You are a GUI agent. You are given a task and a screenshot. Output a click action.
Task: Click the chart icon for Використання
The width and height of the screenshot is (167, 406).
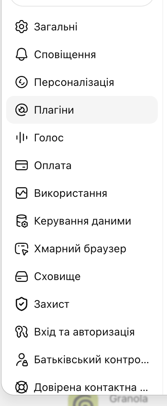[22, 193]
